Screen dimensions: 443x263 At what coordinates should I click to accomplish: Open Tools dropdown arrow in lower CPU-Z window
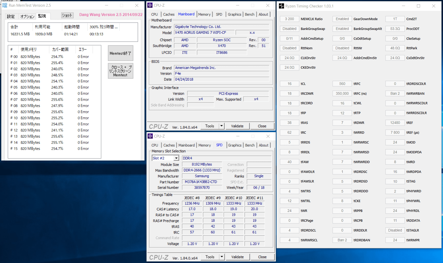222,257
